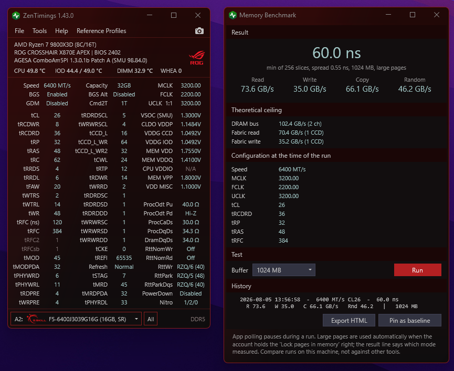Image resolution: width=454 pixels, height=371 pixels.
Task: Click the Memory Benchmark window logo icon
Action: pyautogui.click(x=233, y=15)
